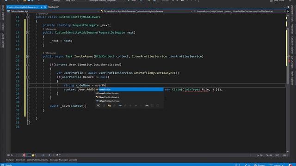Image resolution: width=296 pixels, height=166 pixels.
Task: Click the Live Share button
Action: point(277,1)
